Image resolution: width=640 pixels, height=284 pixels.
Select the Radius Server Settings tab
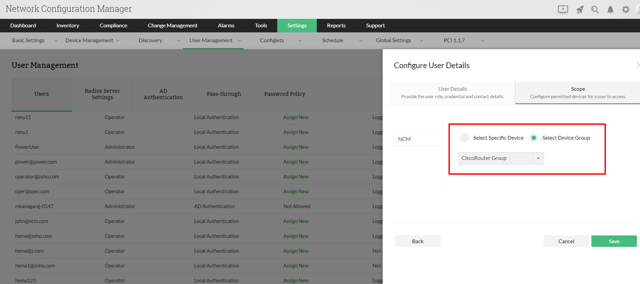click(102, 94)
